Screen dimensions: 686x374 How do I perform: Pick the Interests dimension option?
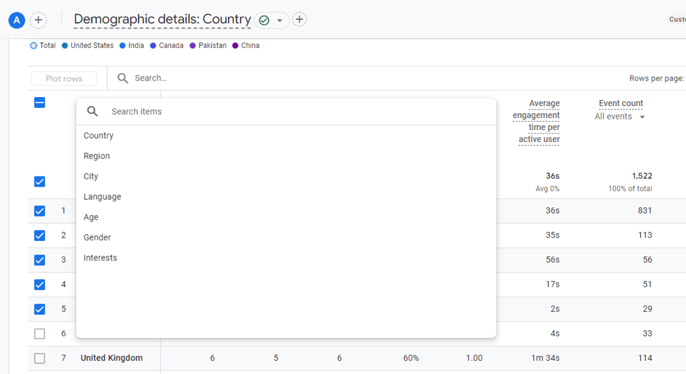100,258
